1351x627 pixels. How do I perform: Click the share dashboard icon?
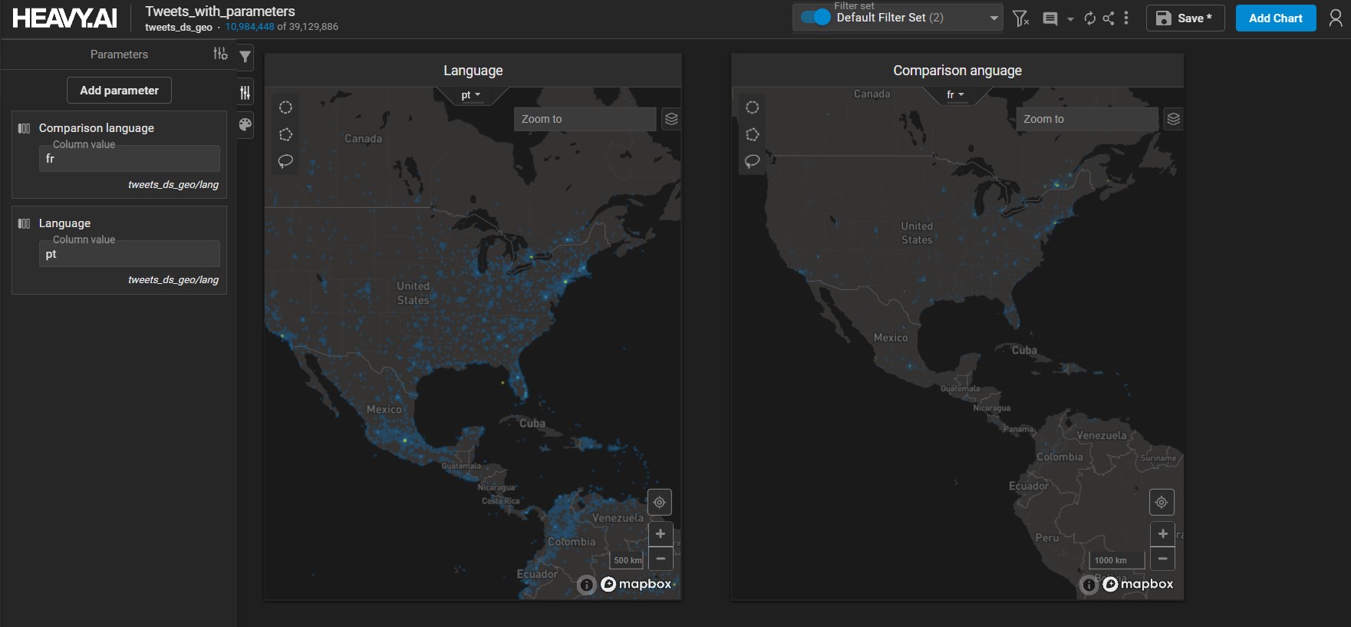coord(1109,18)
